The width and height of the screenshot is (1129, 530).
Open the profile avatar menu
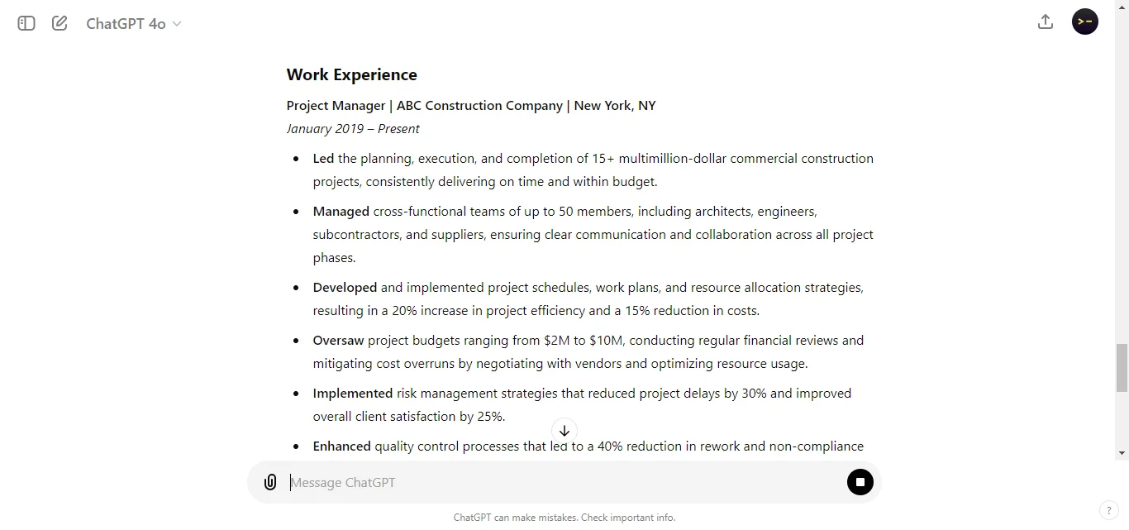pyautogui.click(x=1085, y=21)
